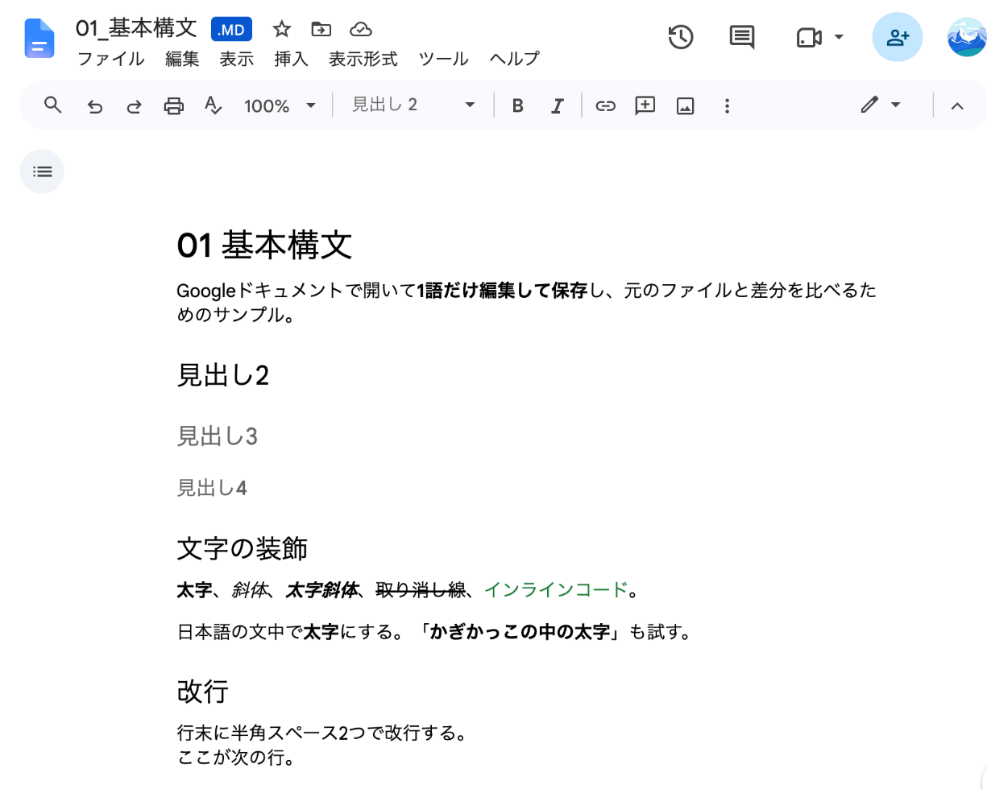Click the 文字の装飾 heading
987x789 pixels.
[x=242, y=549]
